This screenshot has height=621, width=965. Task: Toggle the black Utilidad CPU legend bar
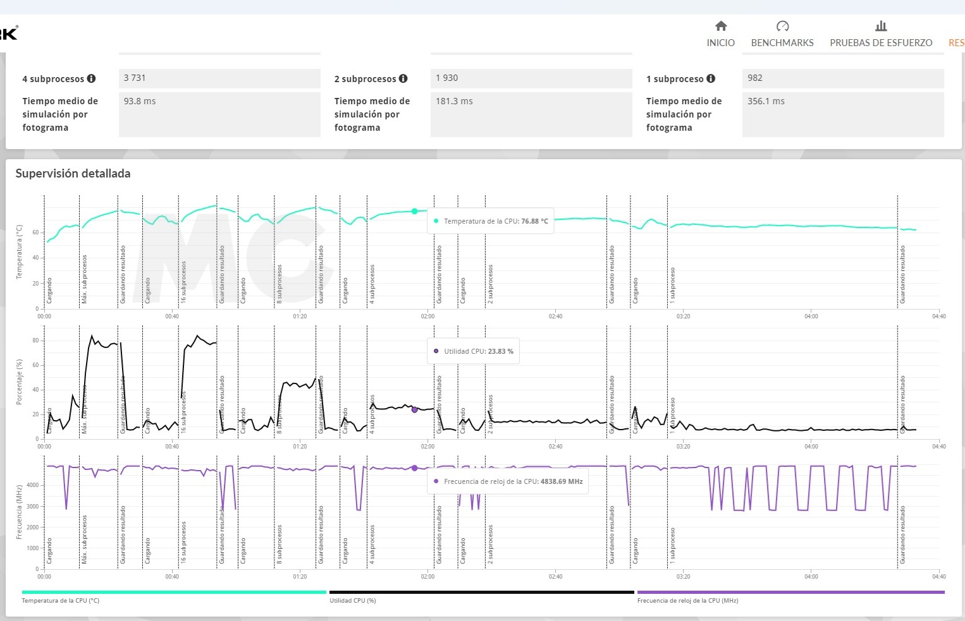481,592
